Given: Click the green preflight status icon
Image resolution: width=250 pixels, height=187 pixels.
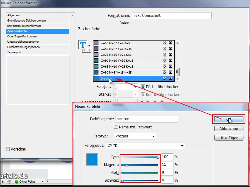Looking at the screenshot, I should tap(17, 182).
